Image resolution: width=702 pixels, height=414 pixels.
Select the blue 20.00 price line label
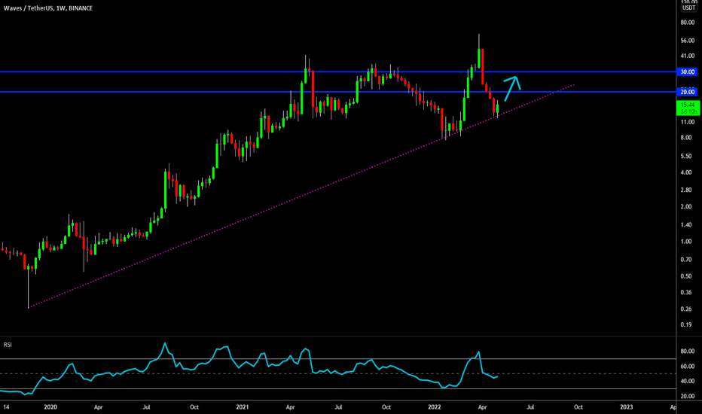coord(688,92)
